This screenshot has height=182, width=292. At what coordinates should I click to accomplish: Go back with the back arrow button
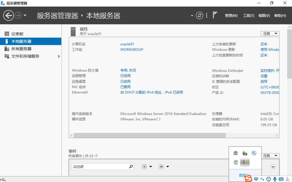[8, 15]
